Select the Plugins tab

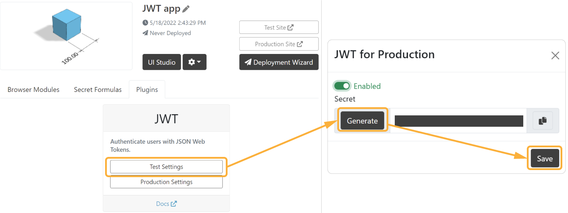pos(147,90)
